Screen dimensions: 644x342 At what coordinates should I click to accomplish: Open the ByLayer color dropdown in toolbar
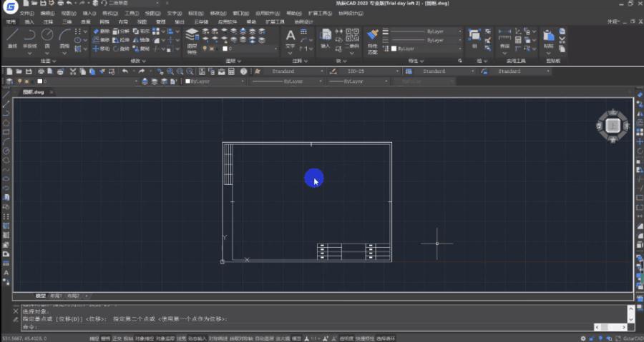(214, 81)
